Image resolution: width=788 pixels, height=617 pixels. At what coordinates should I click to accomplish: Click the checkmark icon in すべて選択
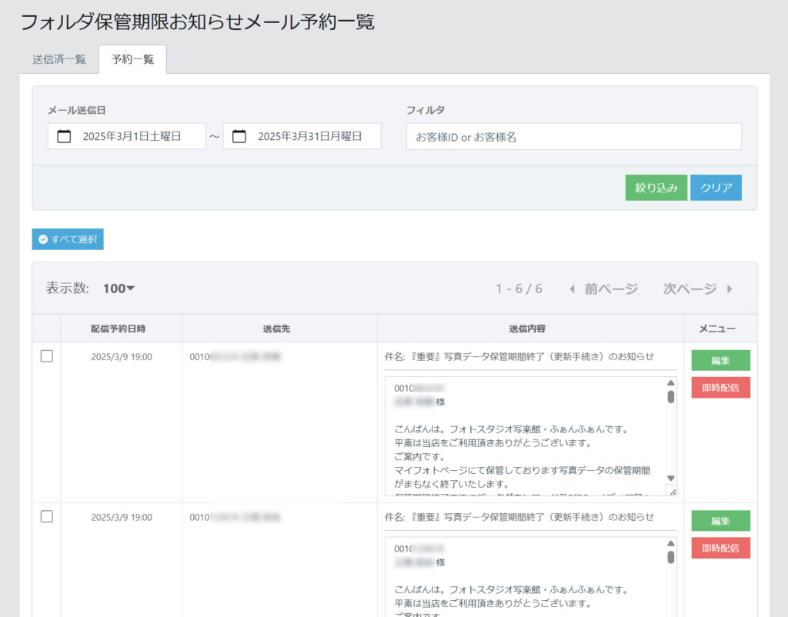[x=43, y=239]
